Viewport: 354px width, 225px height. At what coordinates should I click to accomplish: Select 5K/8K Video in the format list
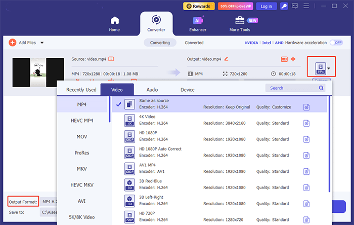82,217
